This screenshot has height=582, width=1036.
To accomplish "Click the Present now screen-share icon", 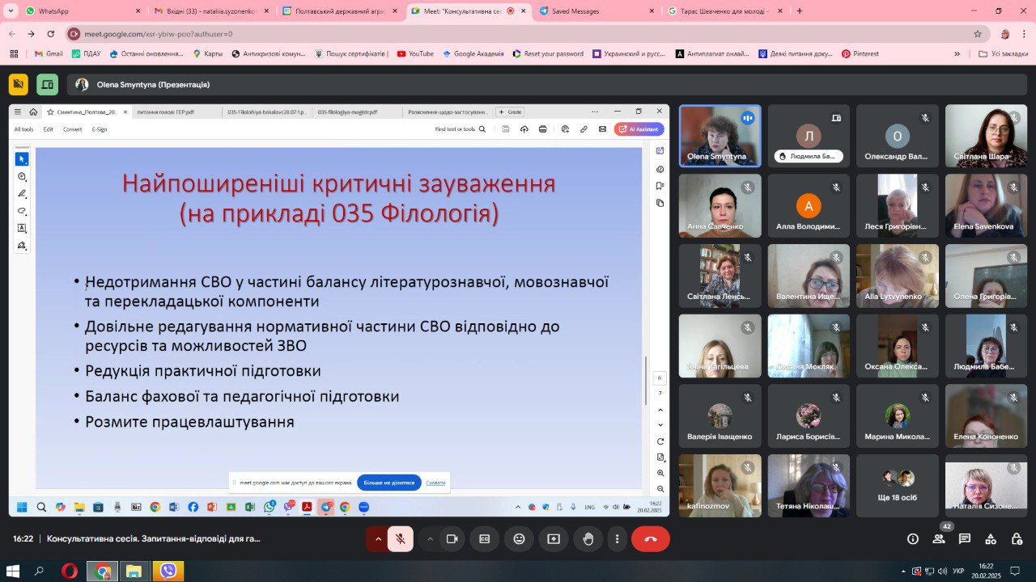I will click(554, 539).
